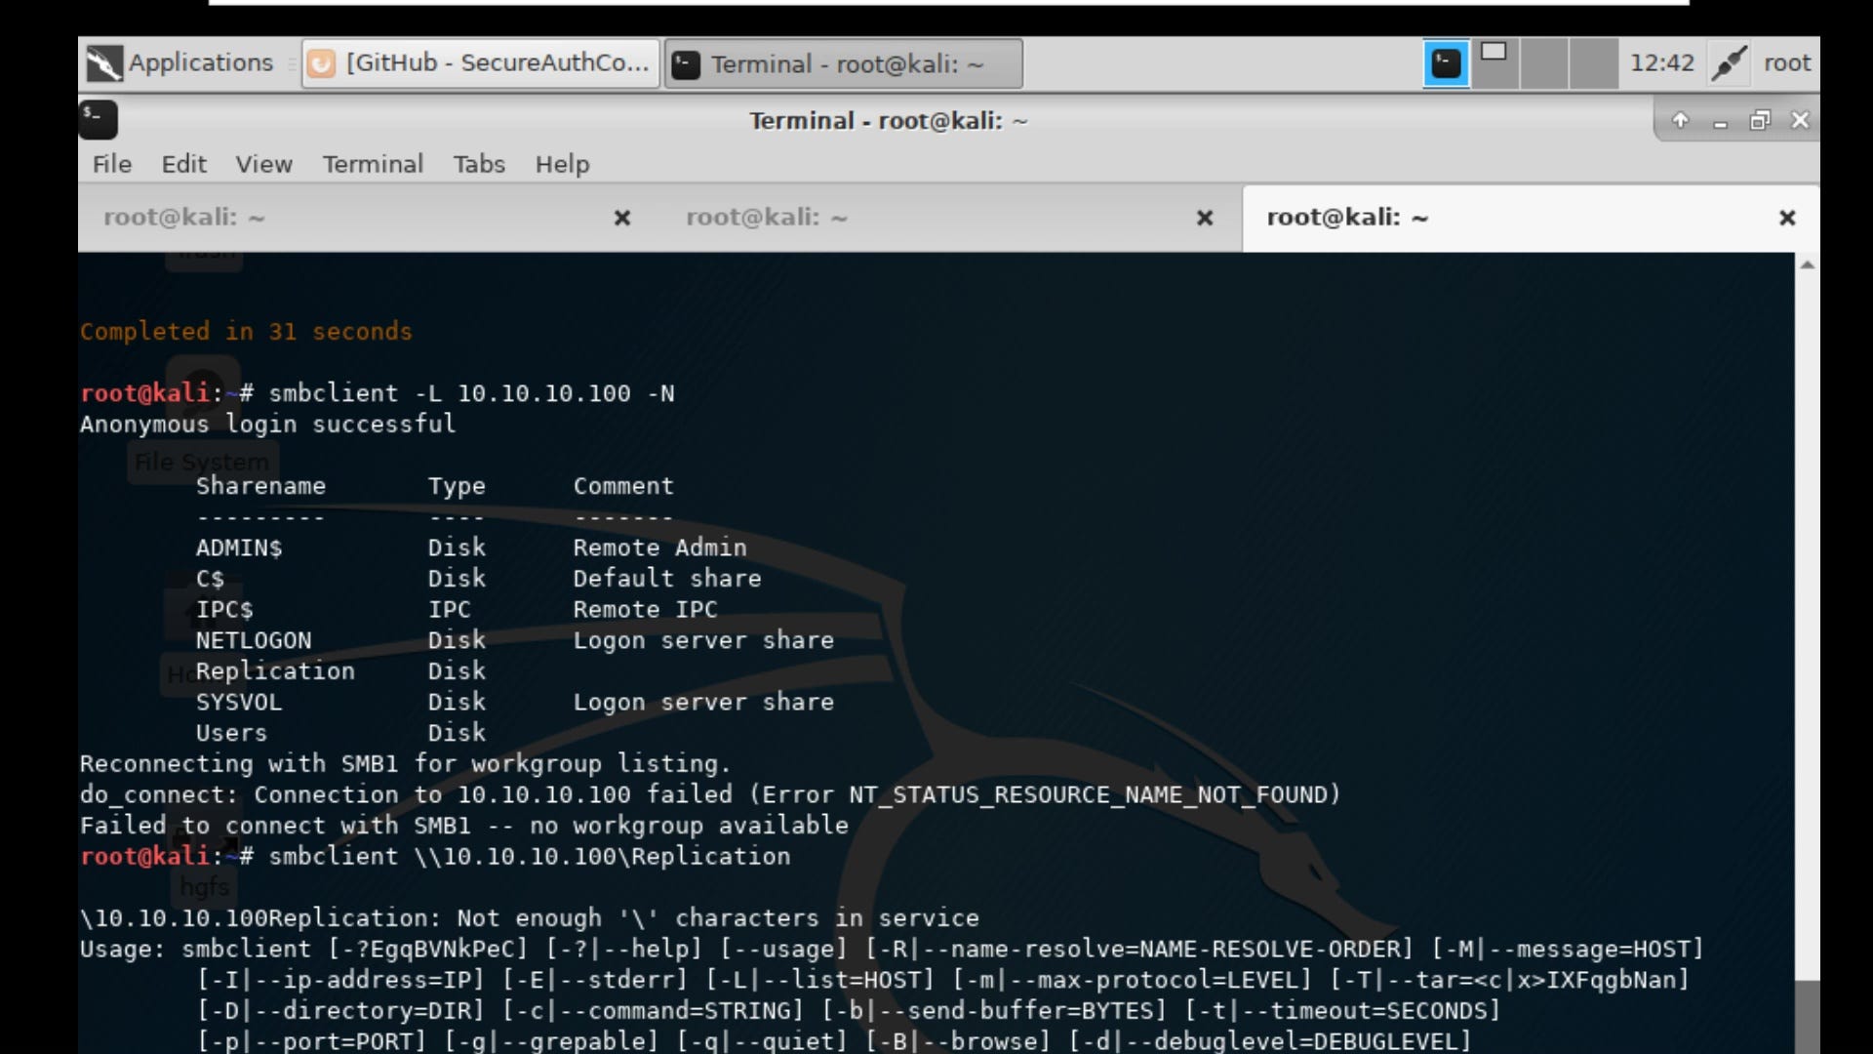Screen dimensions: 1873x1054
Task: Open the network connection plug icon
Action: (x=1729, y=63)
